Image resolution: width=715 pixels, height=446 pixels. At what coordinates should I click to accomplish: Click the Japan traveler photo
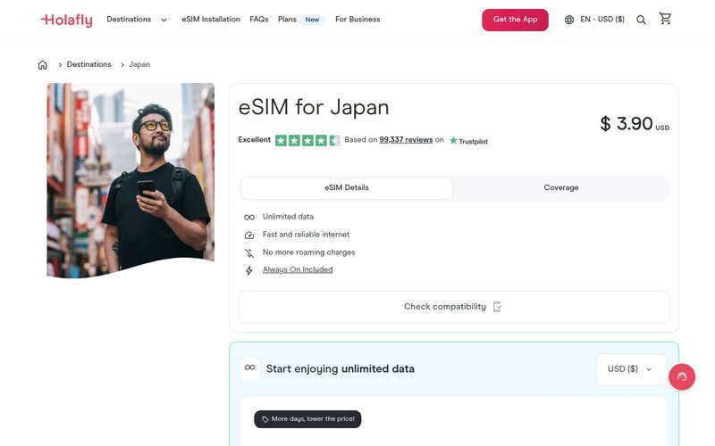point(130,180)
